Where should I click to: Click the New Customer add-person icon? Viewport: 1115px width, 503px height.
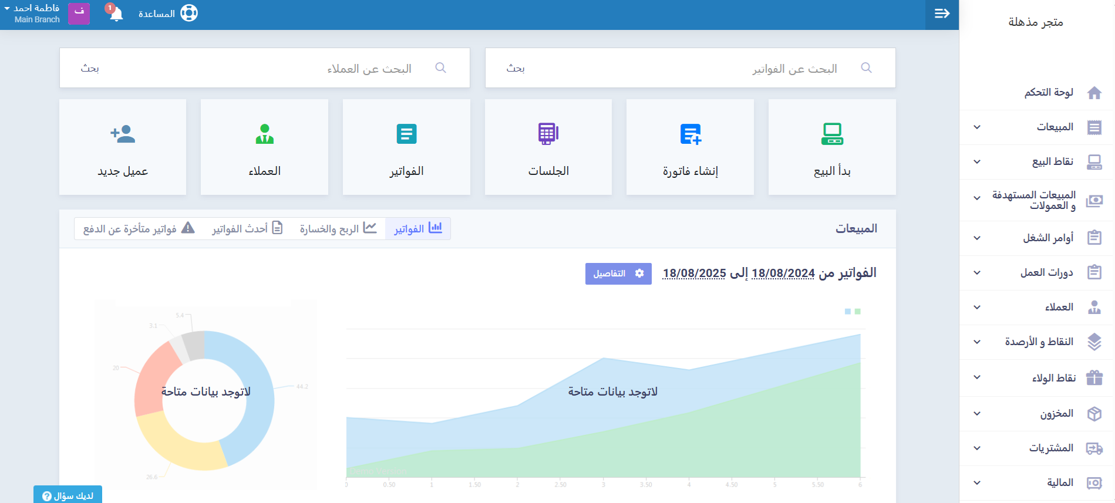(123, 134)
